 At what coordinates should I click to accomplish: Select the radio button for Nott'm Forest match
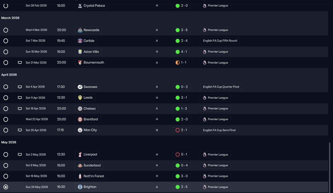click(x=6, y=176)
